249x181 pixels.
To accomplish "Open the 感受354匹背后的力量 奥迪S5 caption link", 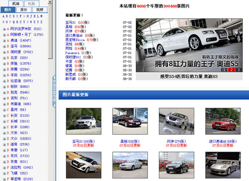I will (189, 77).
